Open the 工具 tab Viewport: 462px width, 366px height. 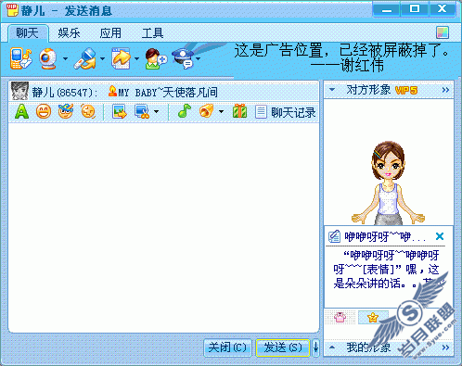point(152,32)
